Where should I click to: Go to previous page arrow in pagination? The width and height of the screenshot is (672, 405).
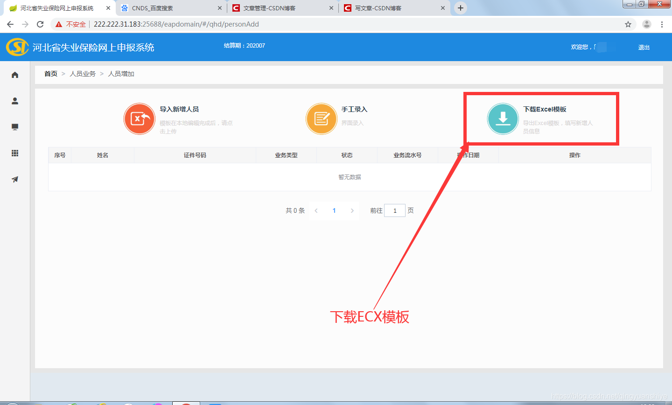(316, 210)
